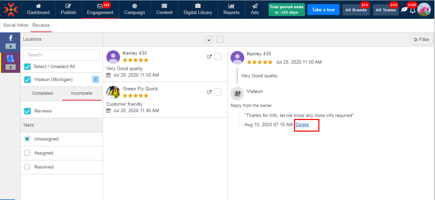Click the app logo in top left
Image resolution: width=435 pixels, height=200 pixels.
[x=11, y=10]
